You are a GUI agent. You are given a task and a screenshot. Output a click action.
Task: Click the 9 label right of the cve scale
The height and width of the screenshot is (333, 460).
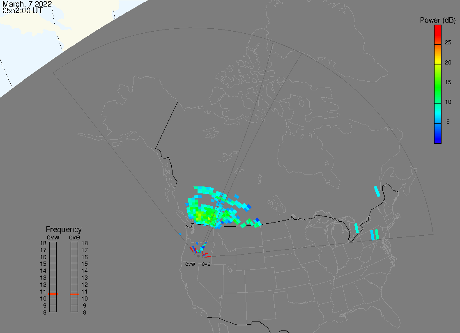pos(85,306)
